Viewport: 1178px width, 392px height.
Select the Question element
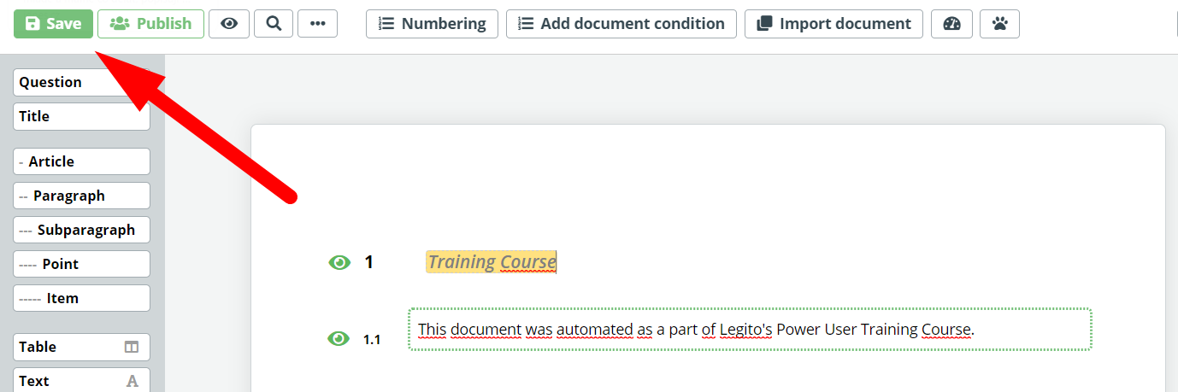[81, 82]
